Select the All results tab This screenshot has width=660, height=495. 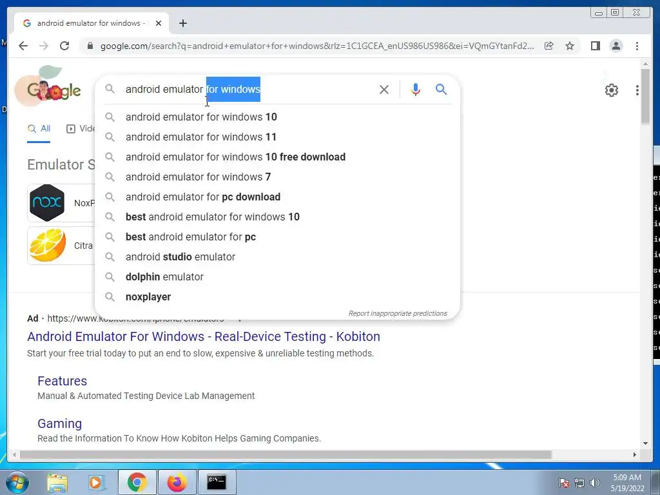coord(39,129)
